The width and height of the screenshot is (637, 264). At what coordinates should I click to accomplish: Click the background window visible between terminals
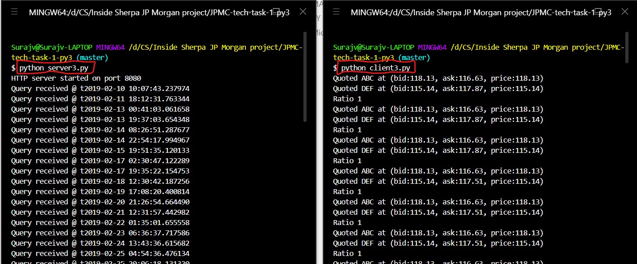pos(320,134)
